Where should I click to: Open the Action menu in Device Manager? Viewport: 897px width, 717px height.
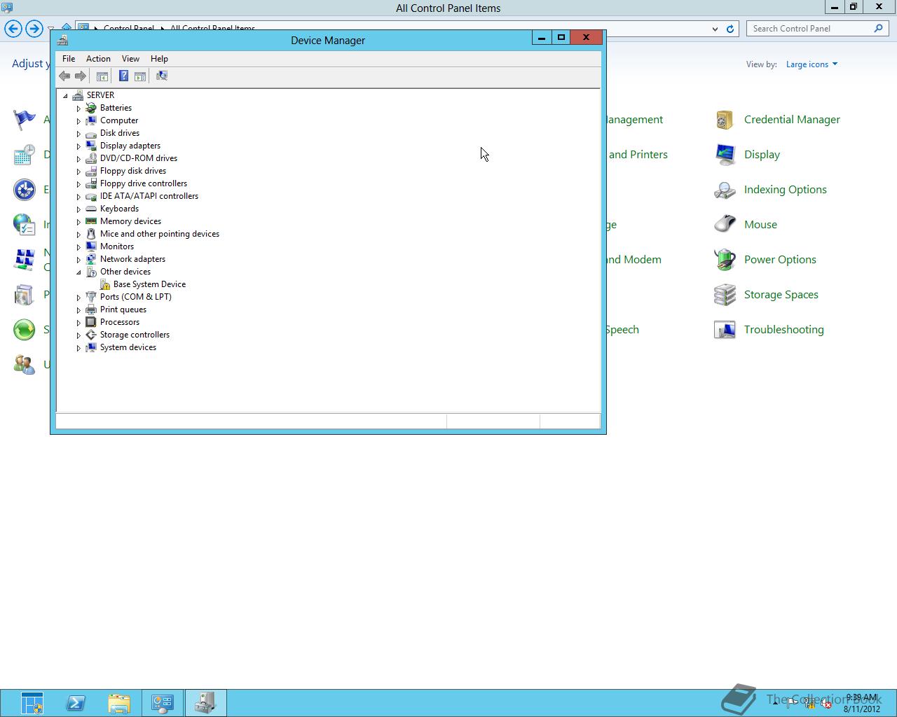point(98,59)
